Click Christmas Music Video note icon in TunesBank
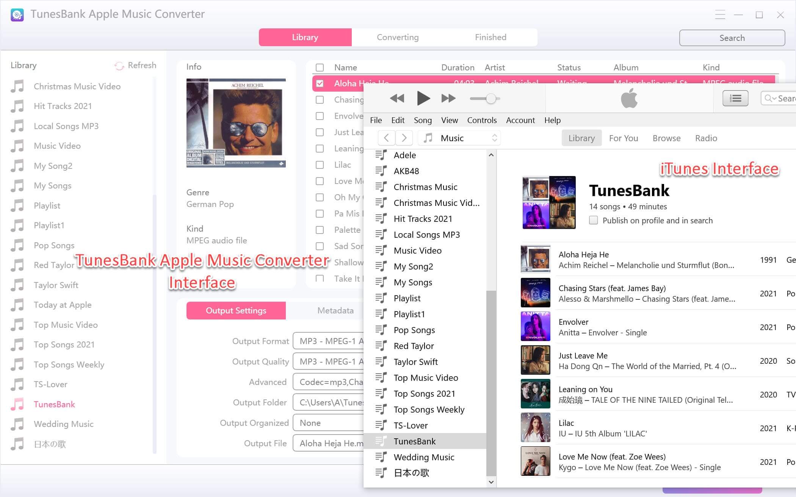This screenshot has width=796, height=497. 17,86
